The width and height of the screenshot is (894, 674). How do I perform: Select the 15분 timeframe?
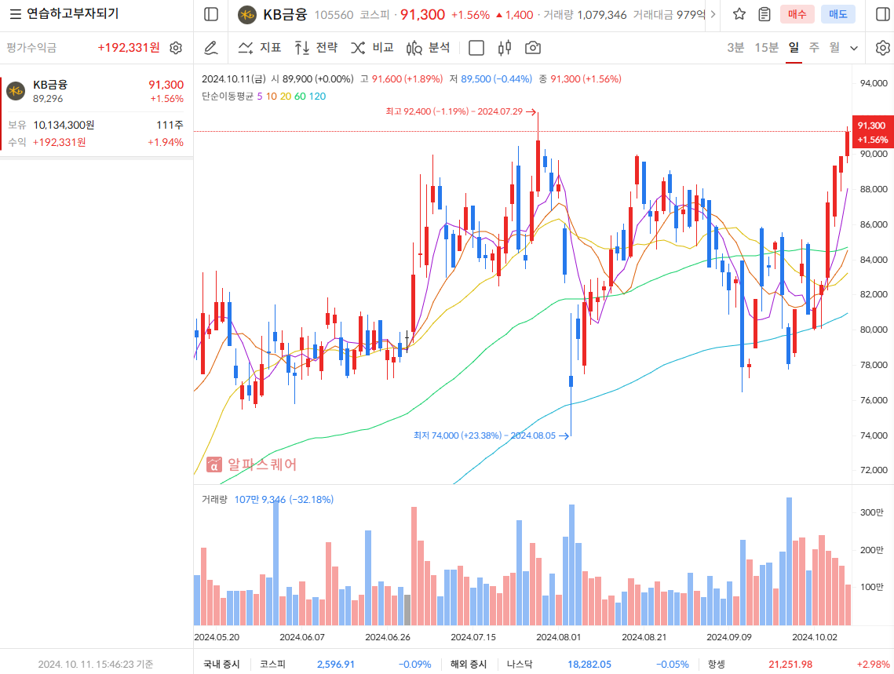point(766,48)
